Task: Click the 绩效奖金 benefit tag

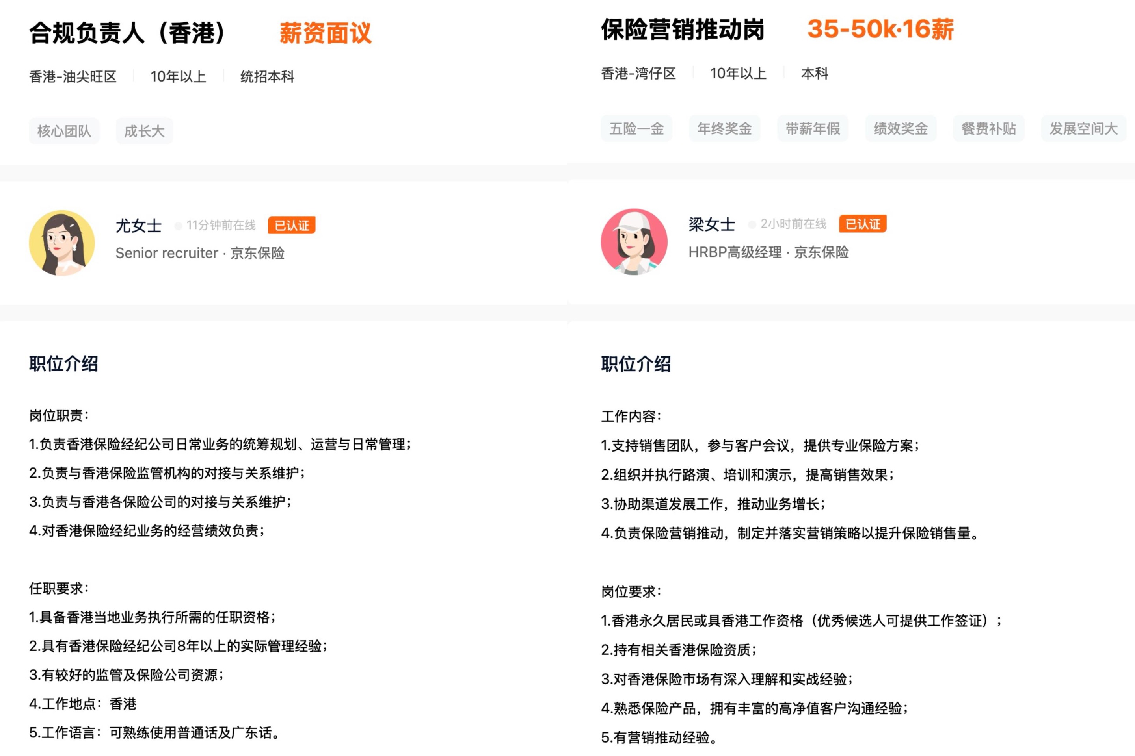Action: point(901,129)
